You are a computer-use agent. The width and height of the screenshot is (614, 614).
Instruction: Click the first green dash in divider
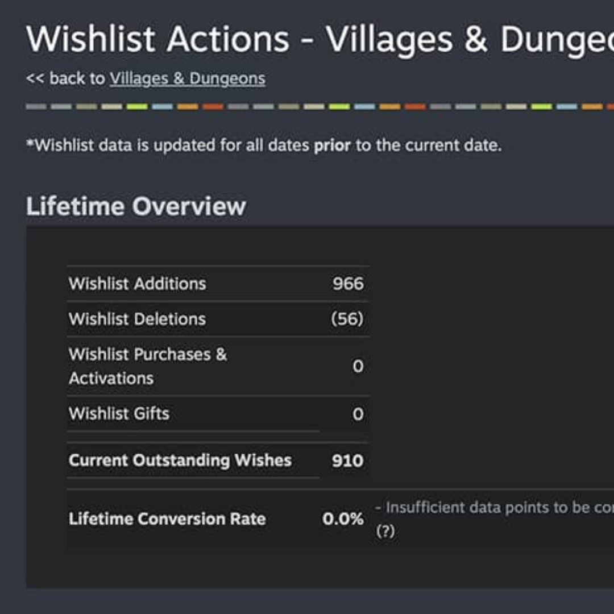(x=137, y=106)
